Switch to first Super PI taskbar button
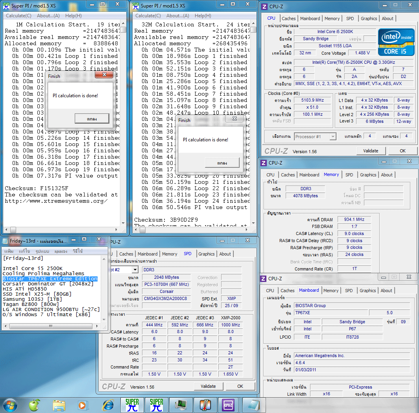 coord(132,404)
